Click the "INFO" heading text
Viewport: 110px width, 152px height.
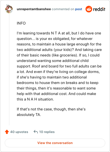point(21,23)
